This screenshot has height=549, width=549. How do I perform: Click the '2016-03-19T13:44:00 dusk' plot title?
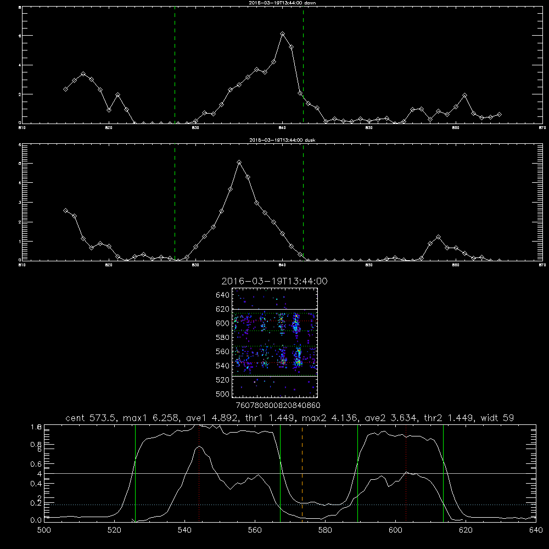click(x=282, y=140)
